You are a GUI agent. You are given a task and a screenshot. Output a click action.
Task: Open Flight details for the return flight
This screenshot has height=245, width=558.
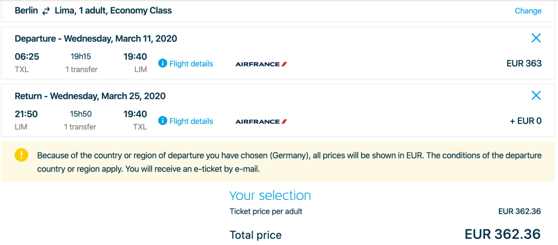[x=191, y=121]
